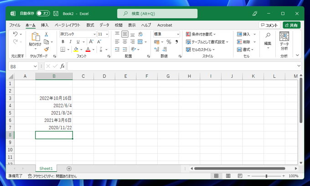The image size is (310, 186).
Task: Open the 数式 ribbon tab
Action: click(x=90, y=25)
